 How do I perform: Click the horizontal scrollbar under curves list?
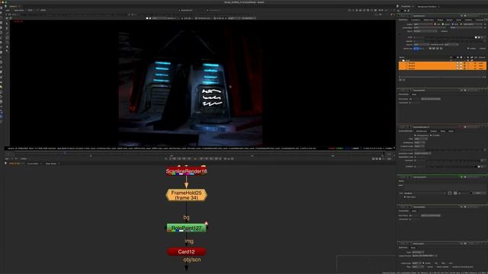pyautogui.click(x=442, y=77)
